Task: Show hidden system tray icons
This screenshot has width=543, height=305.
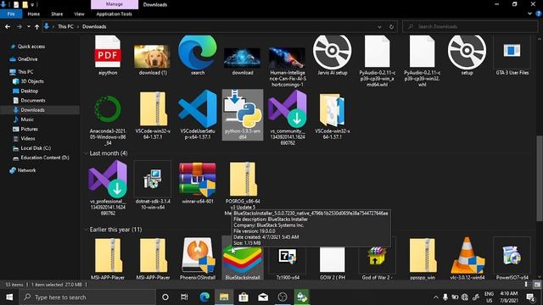Action: [x=435, y=297]
